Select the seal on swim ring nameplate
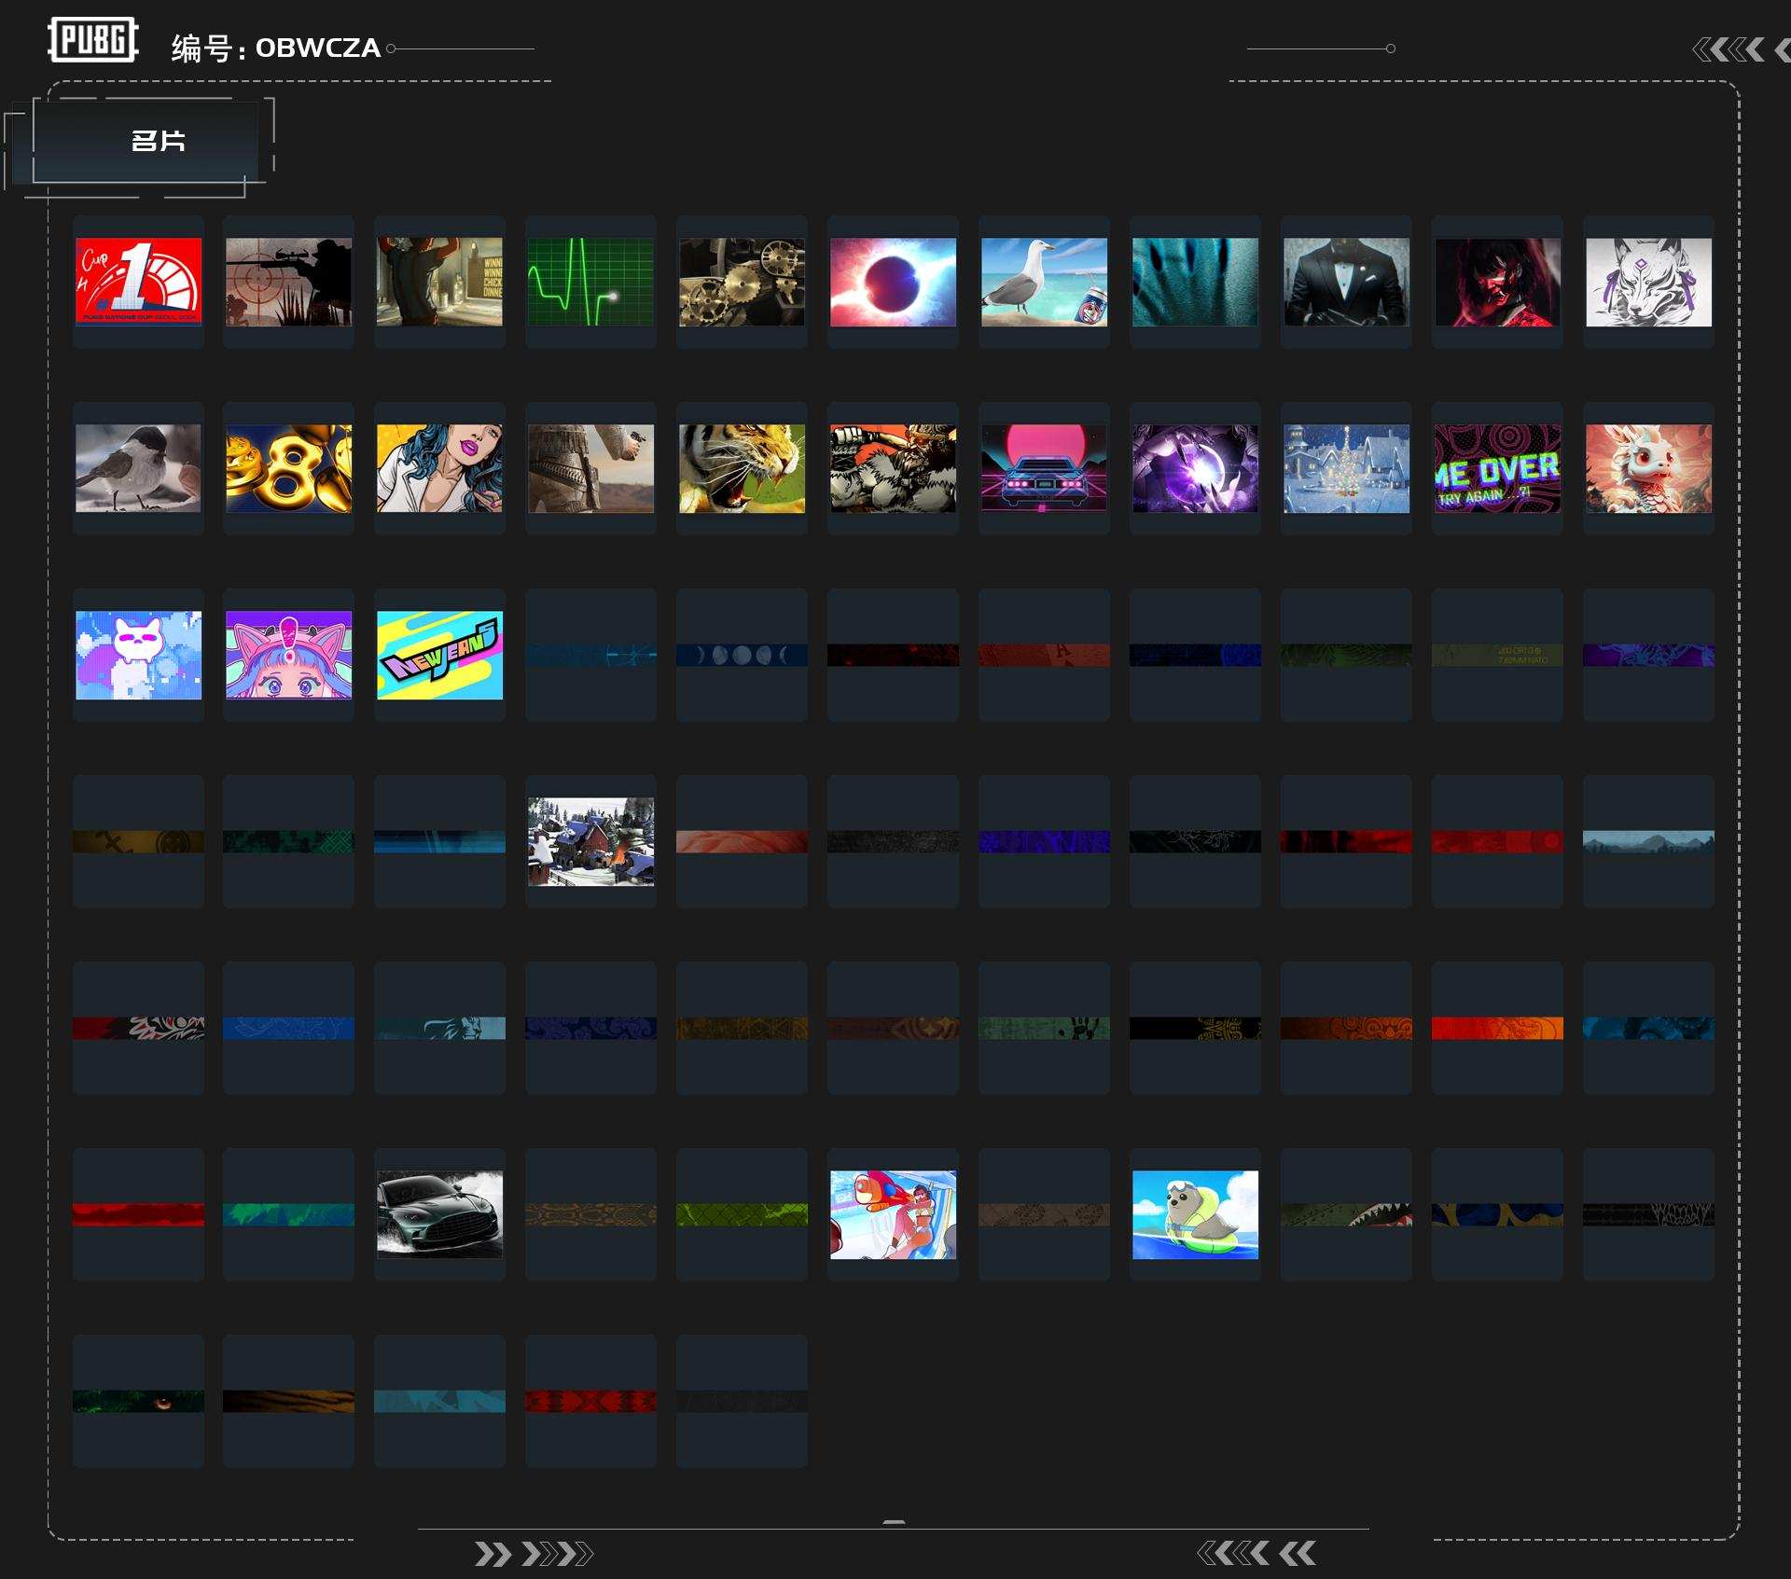This screenshot has width=1791, height=1579. click(x=1195, y=1214)
